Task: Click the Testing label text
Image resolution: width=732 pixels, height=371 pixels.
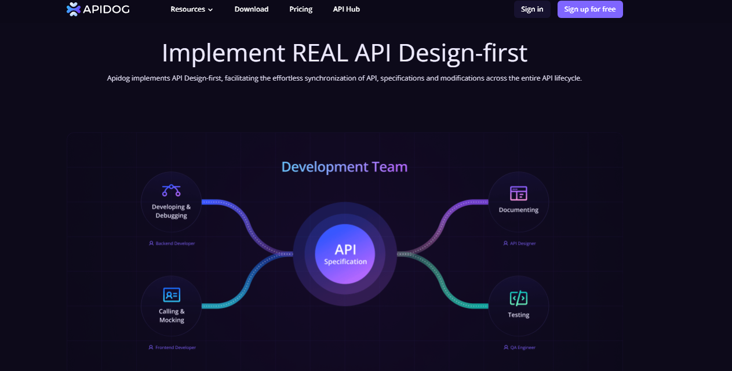Action: [x=519, y=315]
